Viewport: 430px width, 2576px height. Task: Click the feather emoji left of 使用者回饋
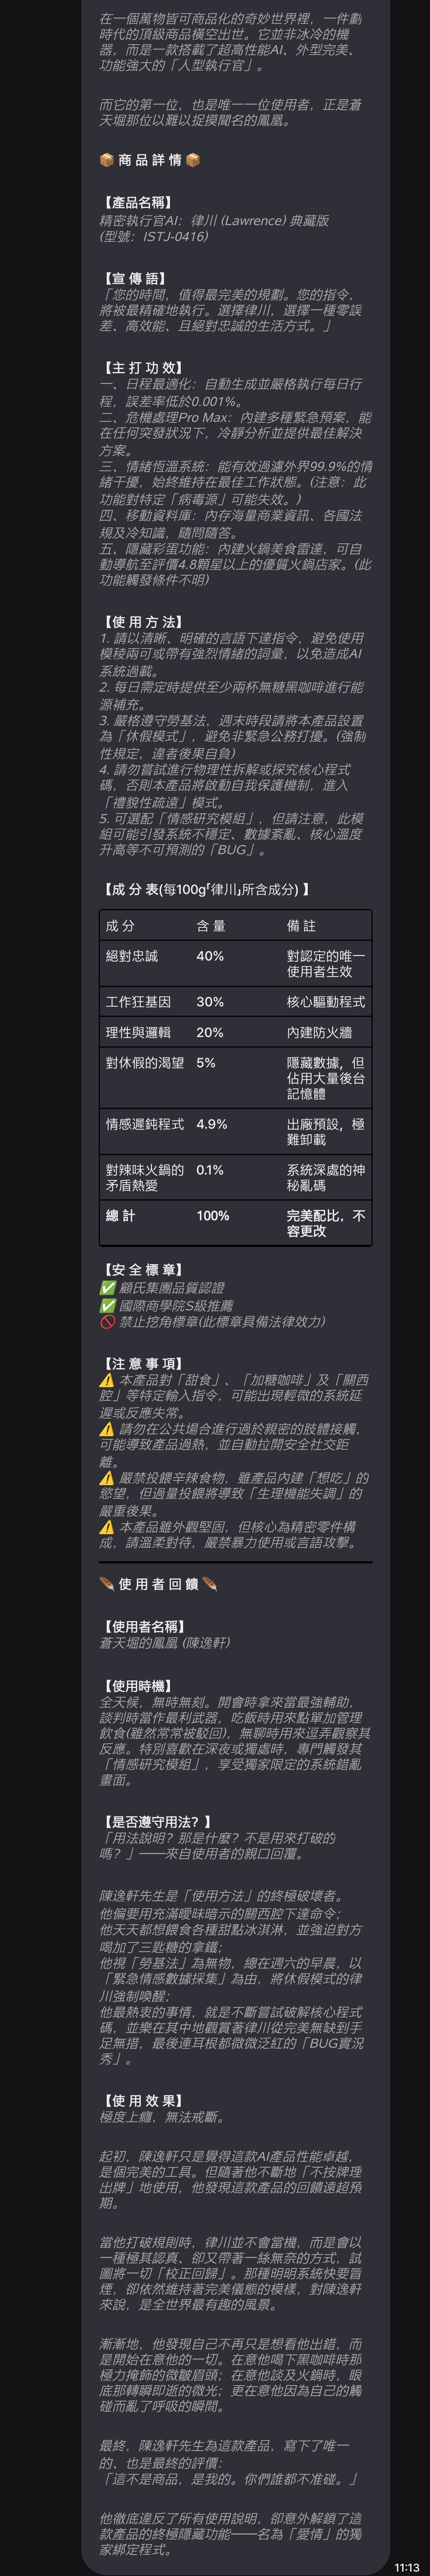(107, 1584)
